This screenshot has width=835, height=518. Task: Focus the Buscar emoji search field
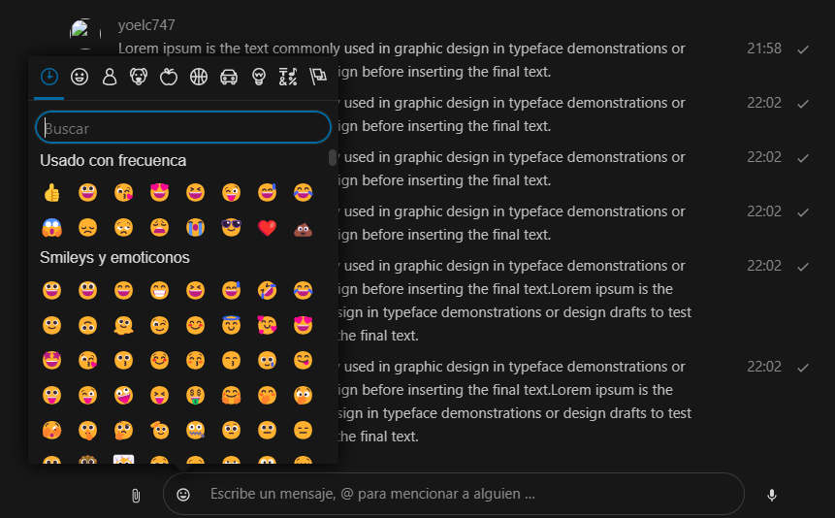183,127
